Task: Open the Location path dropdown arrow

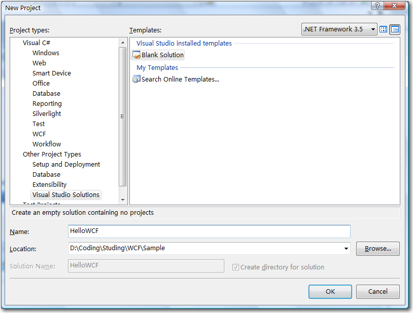Action: coord(346,249)
